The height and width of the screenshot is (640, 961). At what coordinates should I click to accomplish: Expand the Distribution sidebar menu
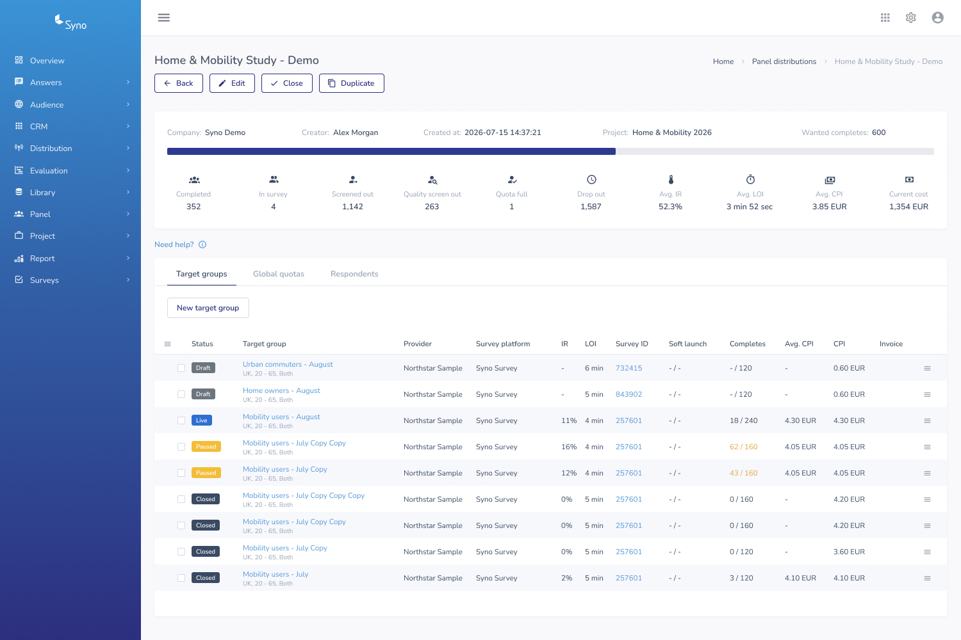point(70,148)
